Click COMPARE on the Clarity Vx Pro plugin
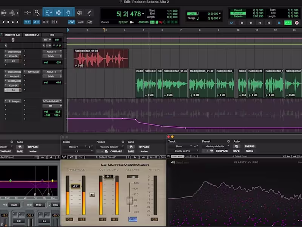The image size is (302, 227). click(x=222, y=151)
